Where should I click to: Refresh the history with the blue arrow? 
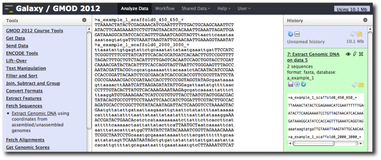click(x=290, y=34)
